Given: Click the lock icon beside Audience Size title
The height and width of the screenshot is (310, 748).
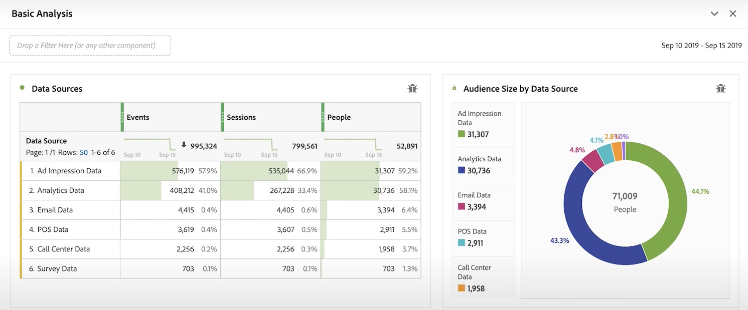Looking at the screenshot, I should (x=455, y=88).
